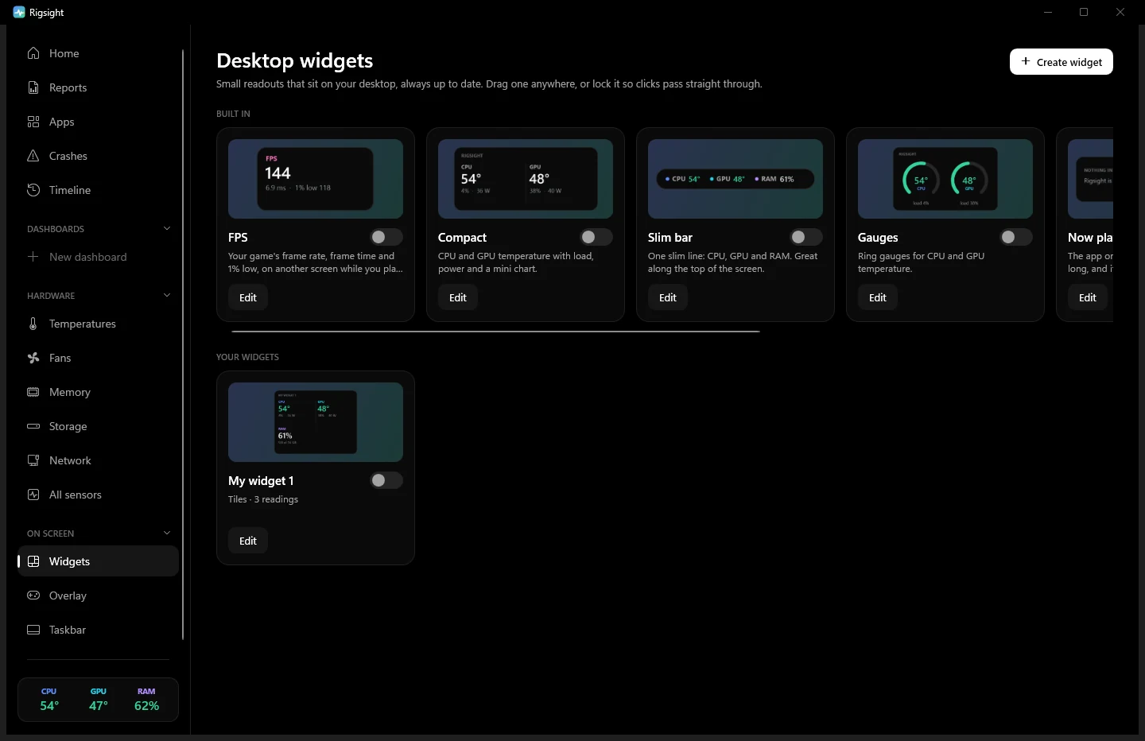1145x741 pixels.
Task: Open the Reports page label
Action: click(x=68, y=87)
